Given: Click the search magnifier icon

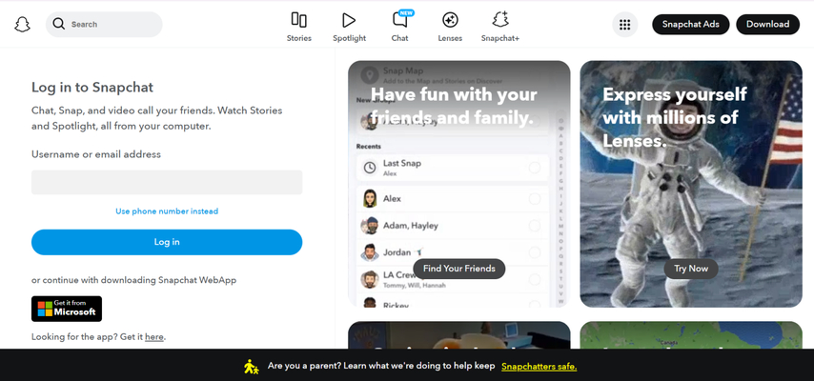Looking at the screenshot, I should (59, 24).
